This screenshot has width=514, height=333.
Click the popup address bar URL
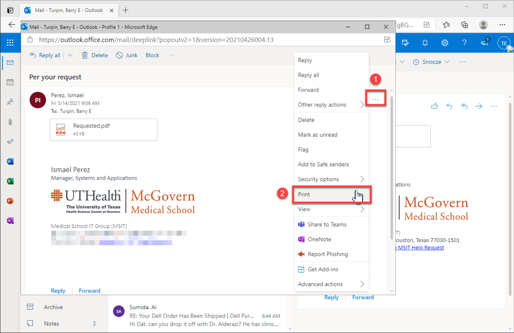point(156,40)
